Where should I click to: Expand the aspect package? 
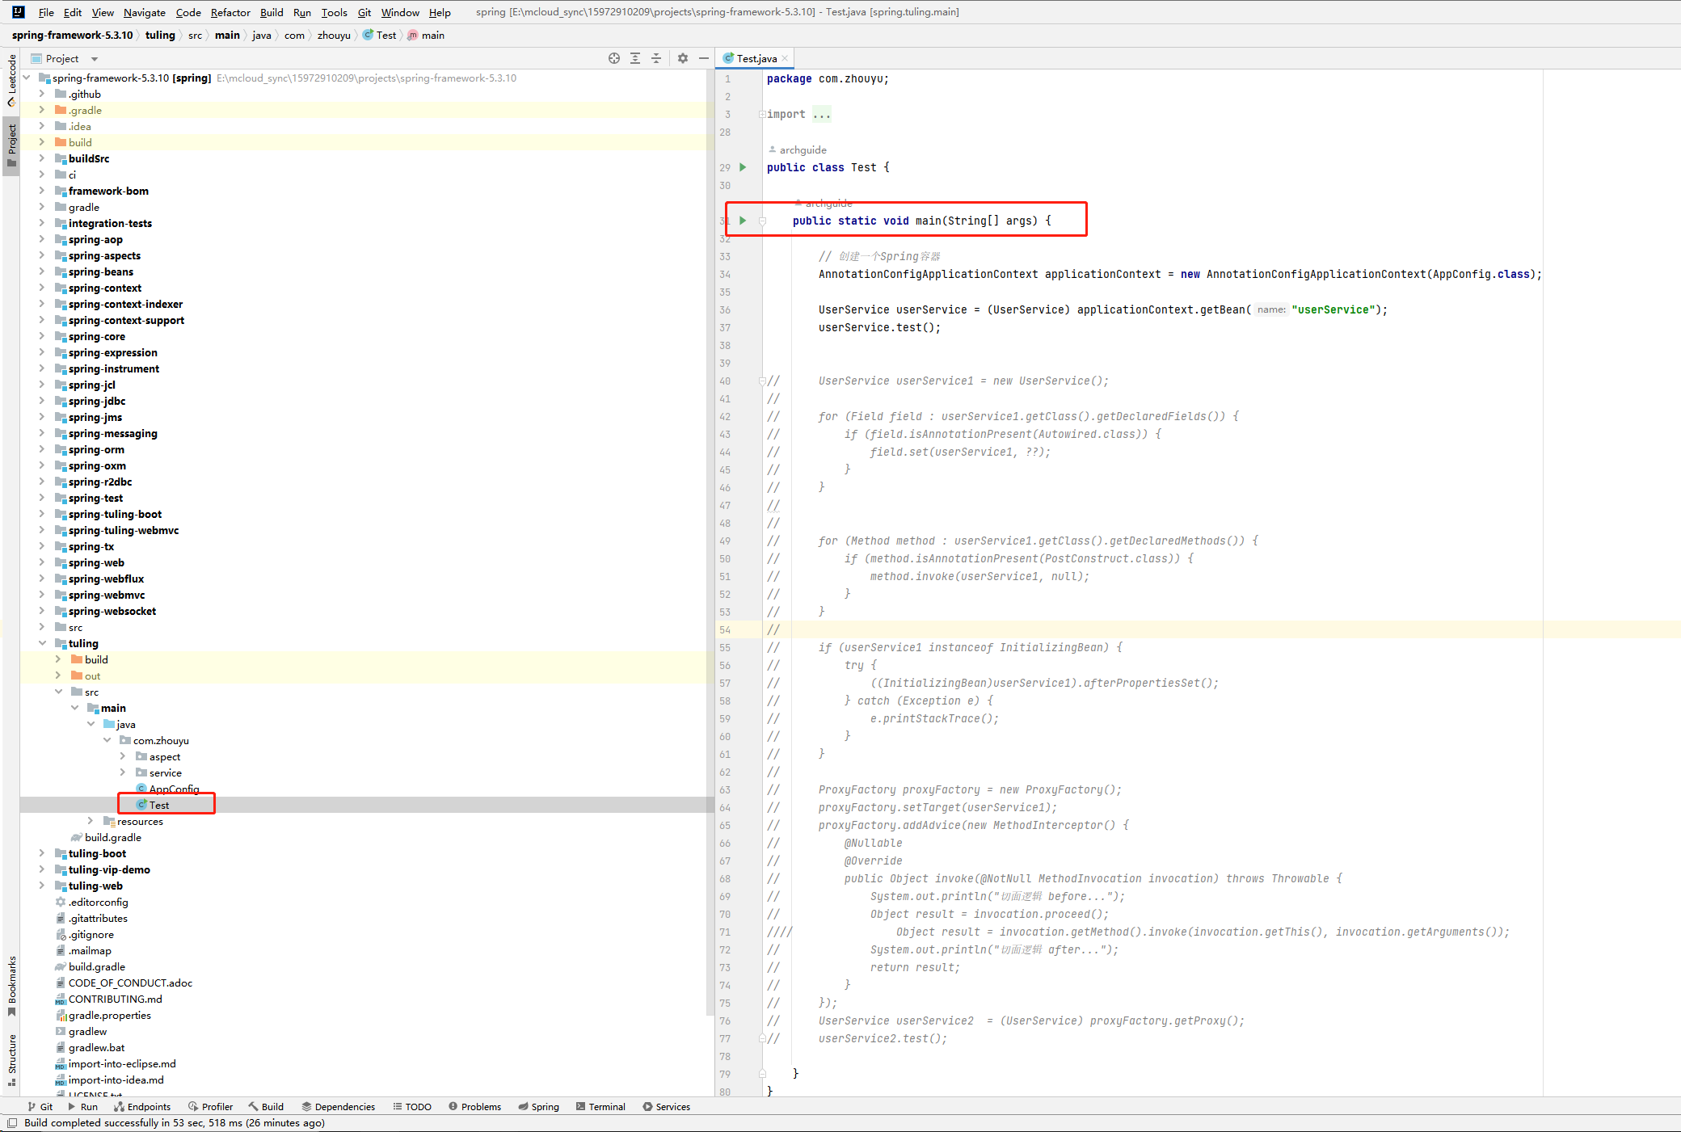pos(122,756)
